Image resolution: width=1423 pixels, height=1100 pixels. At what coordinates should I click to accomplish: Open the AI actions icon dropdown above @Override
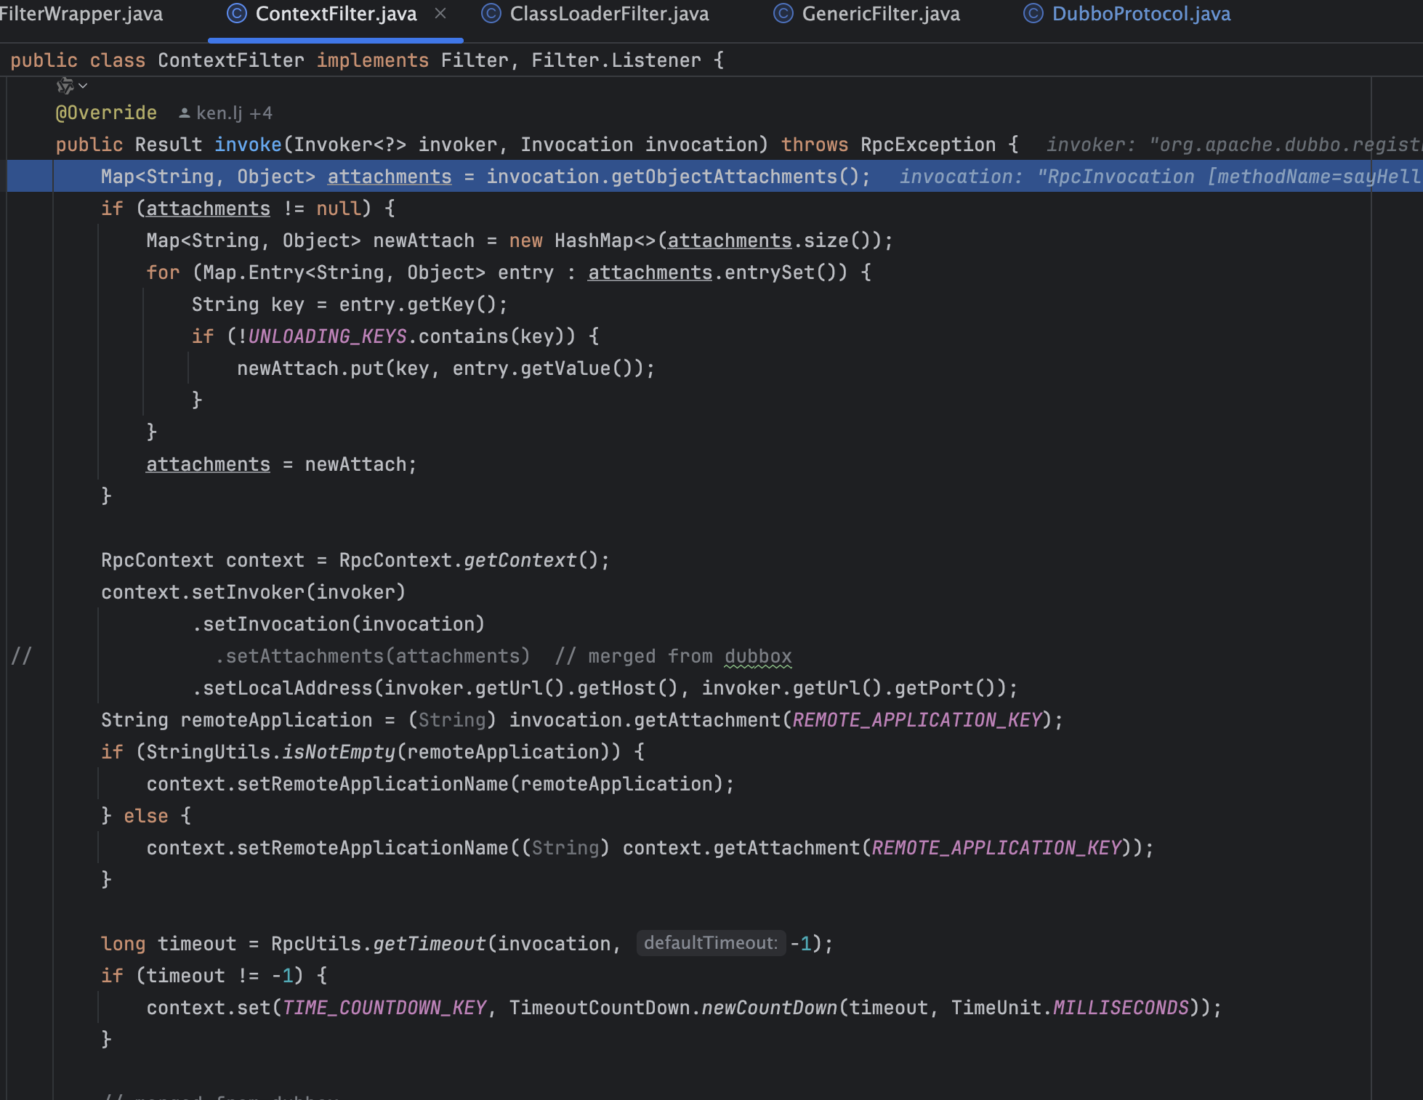click(72, 86)
